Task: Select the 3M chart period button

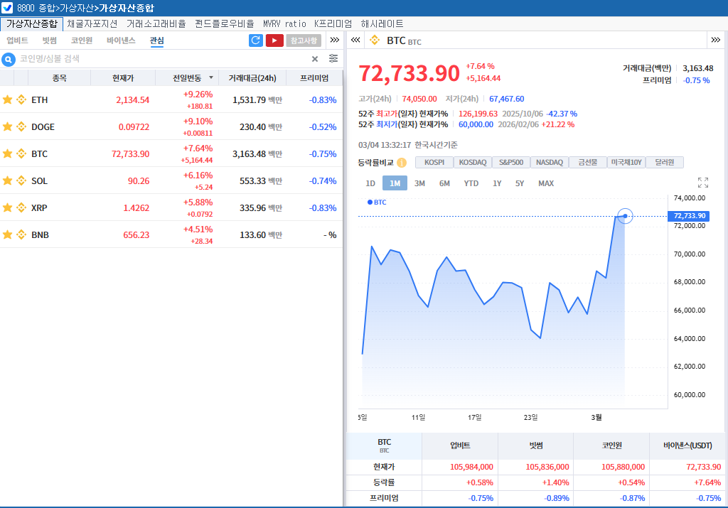Action: click(419, 183)
